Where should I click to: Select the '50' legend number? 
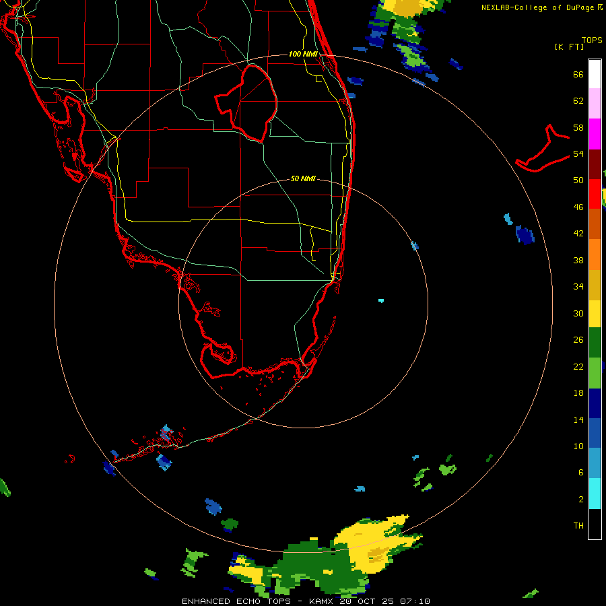point(578,180)
